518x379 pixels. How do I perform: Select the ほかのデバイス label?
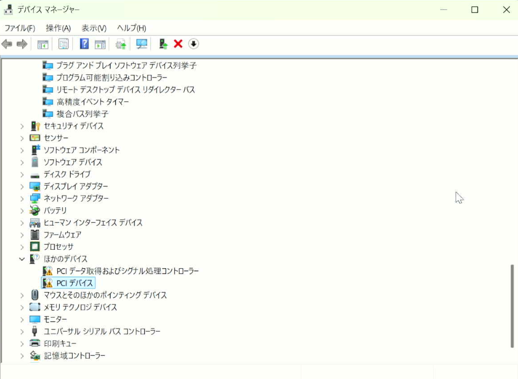coord(65,259)
